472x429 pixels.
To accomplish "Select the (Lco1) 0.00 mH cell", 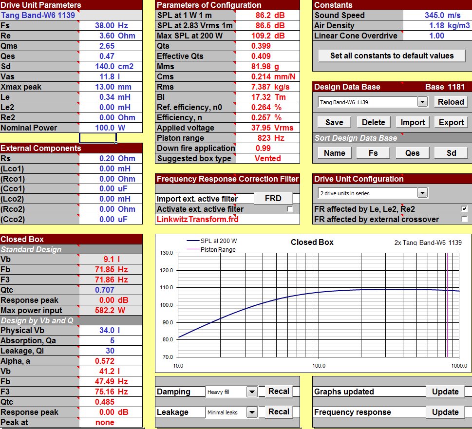I will pos(111,169).
